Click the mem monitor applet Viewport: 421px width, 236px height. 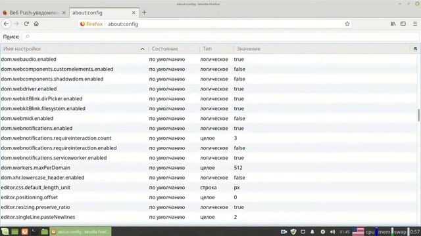coord(385,231)
